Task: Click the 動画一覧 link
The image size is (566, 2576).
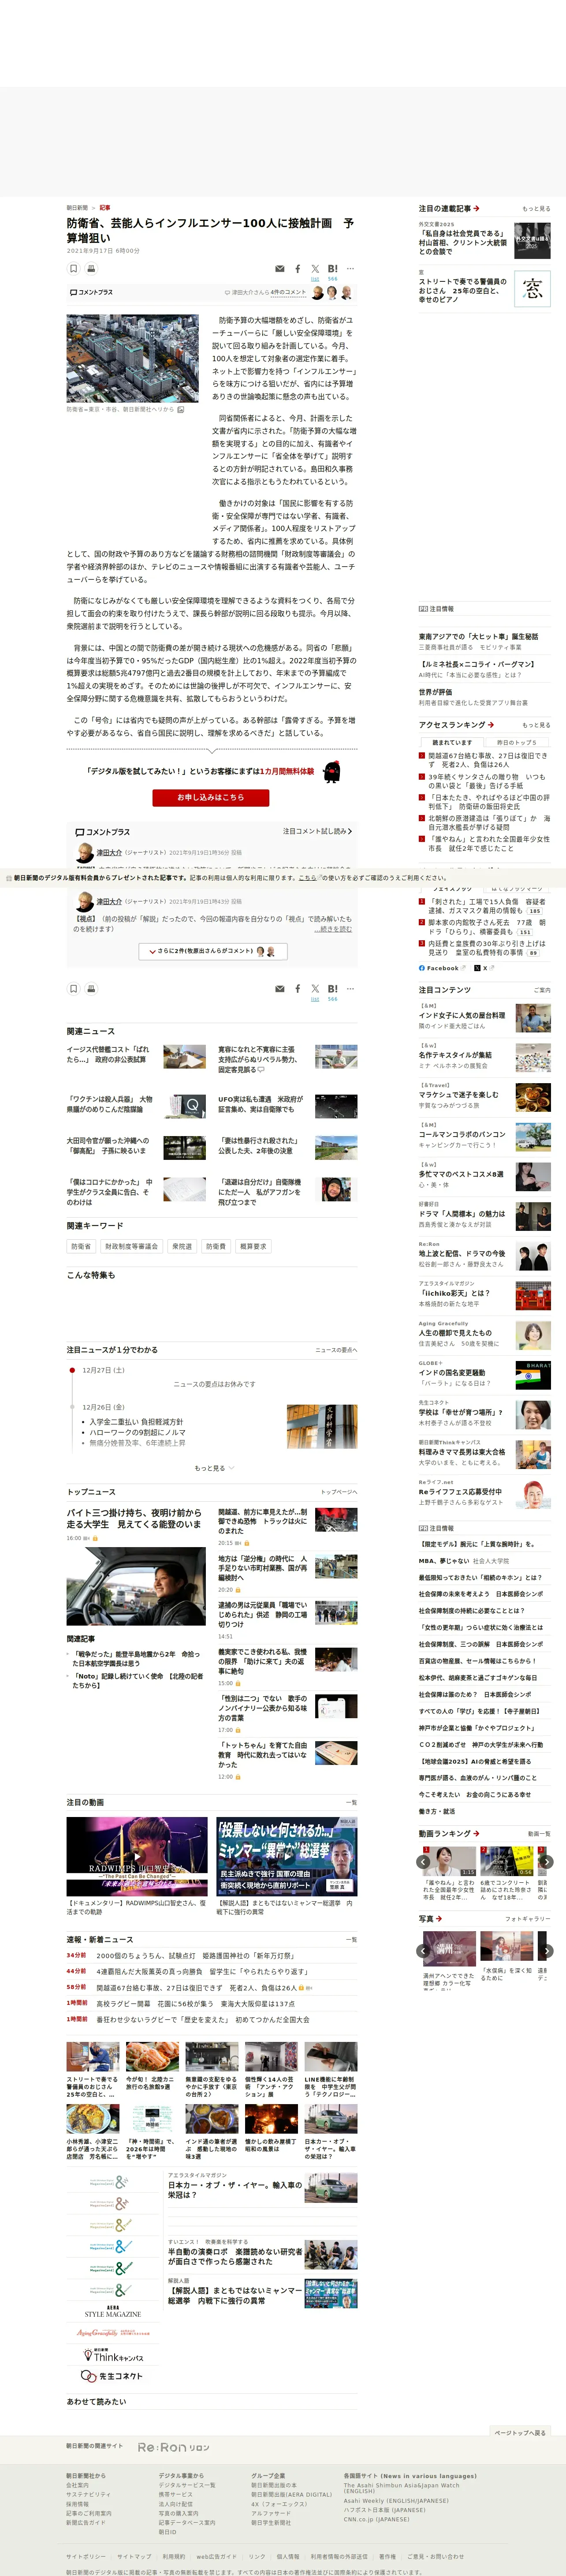Action: (539, 1834)
